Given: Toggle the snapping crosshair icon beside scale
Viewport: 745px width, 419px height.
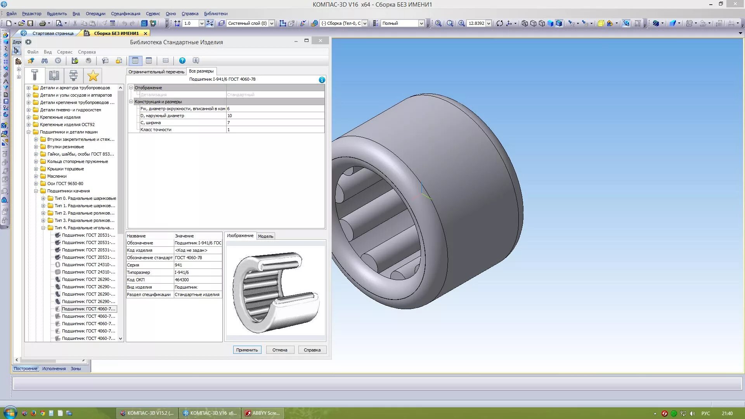Looking at the screenshot, I should [210, 23].
